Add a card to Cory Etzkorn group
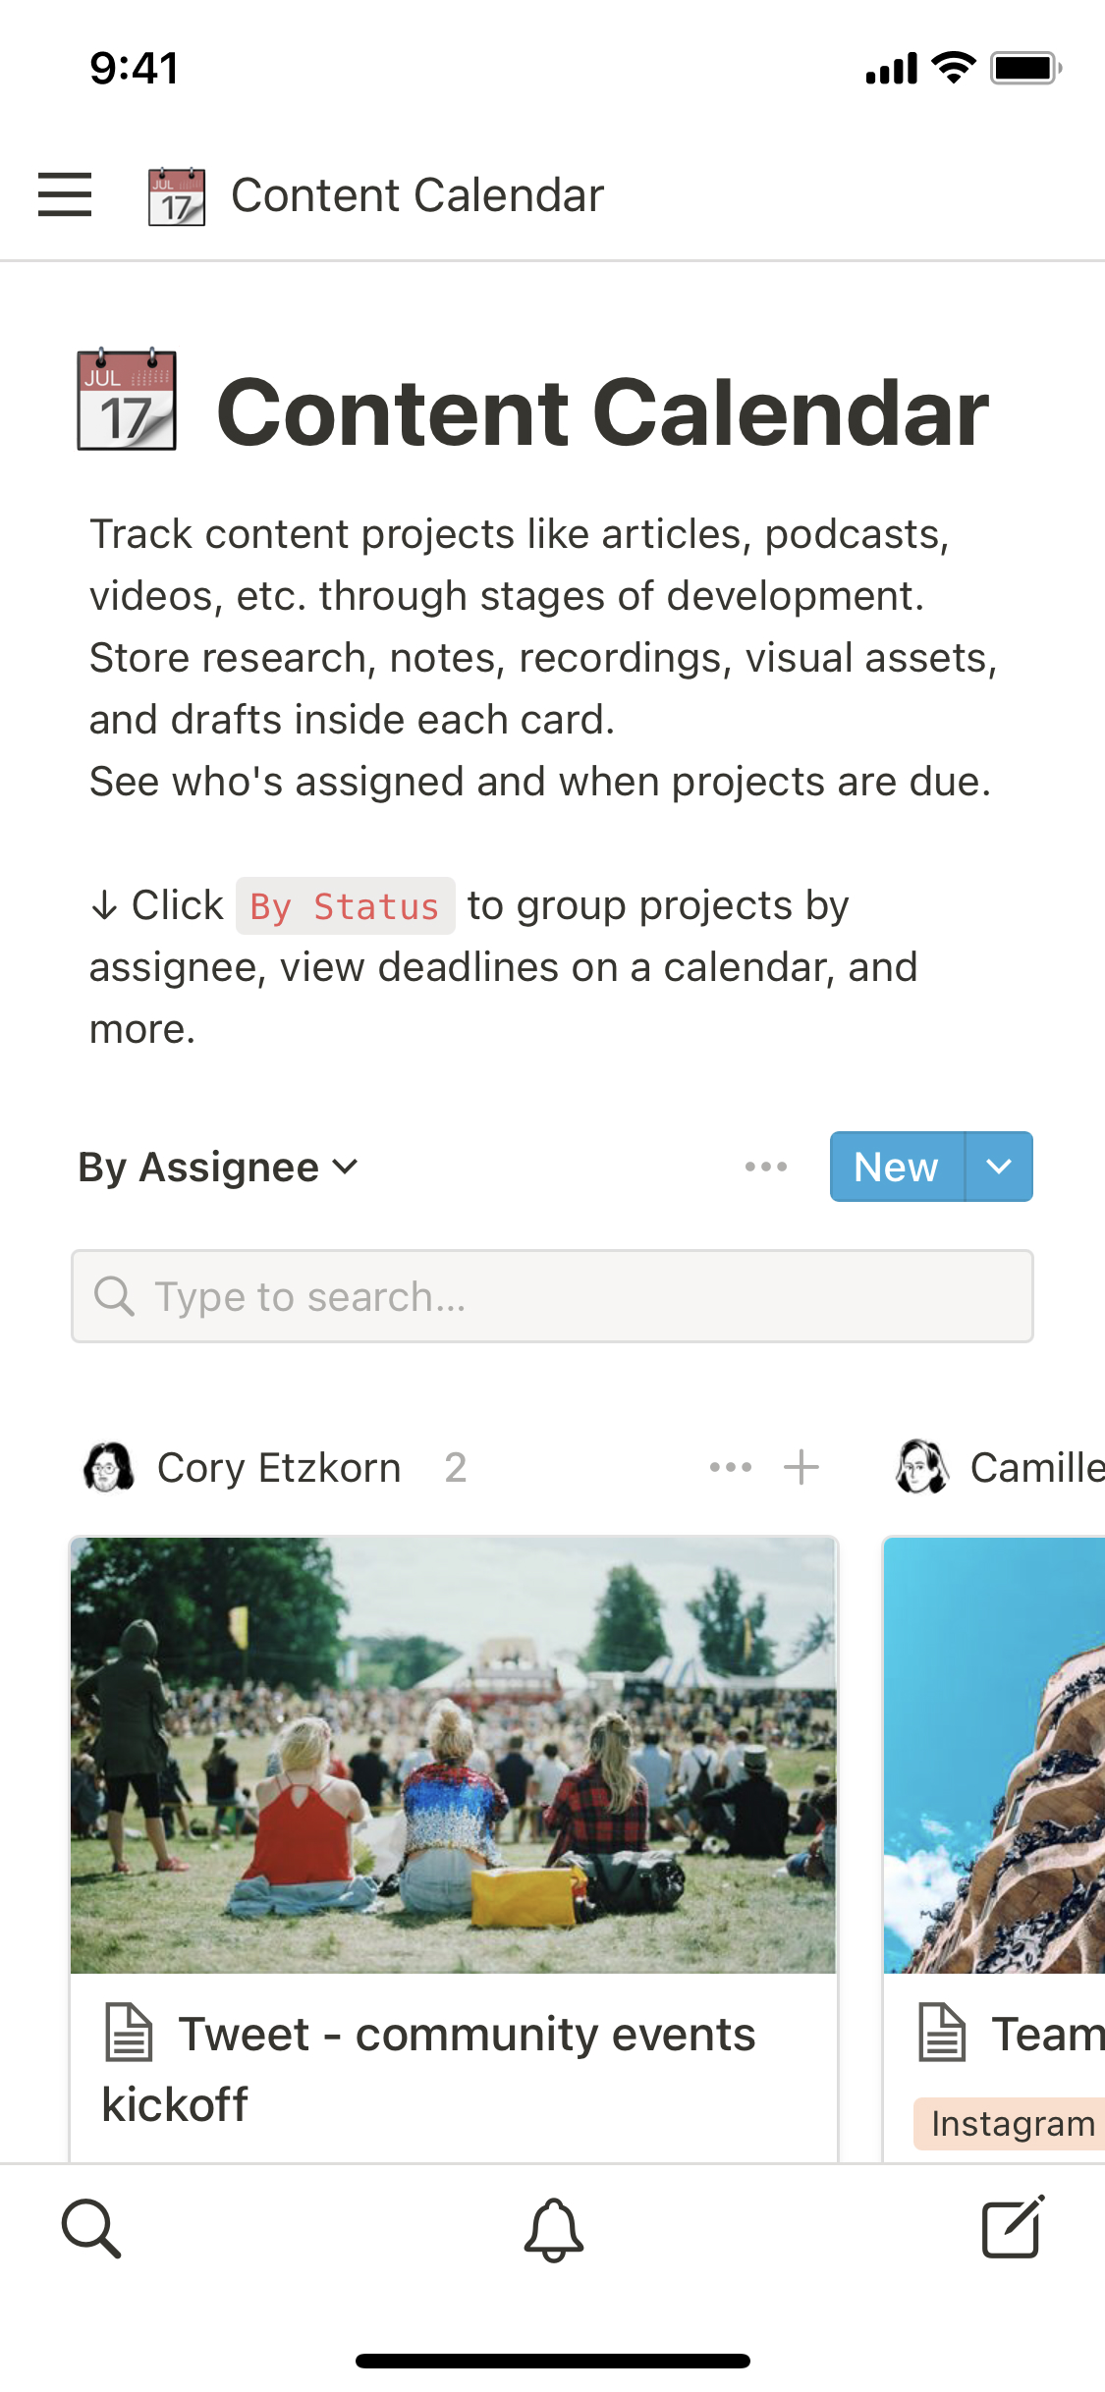1105x2392 pixels. [801, 1468]
